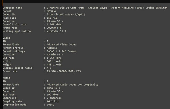The image size is (170, 109).
Task: Select the Sampling rate 44.1 kHz value
Action: (x=53, y=101)
